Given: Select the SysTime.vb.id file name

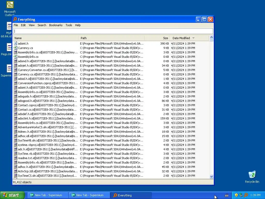Looking at the screenshot, I should [x=48, y=154].
